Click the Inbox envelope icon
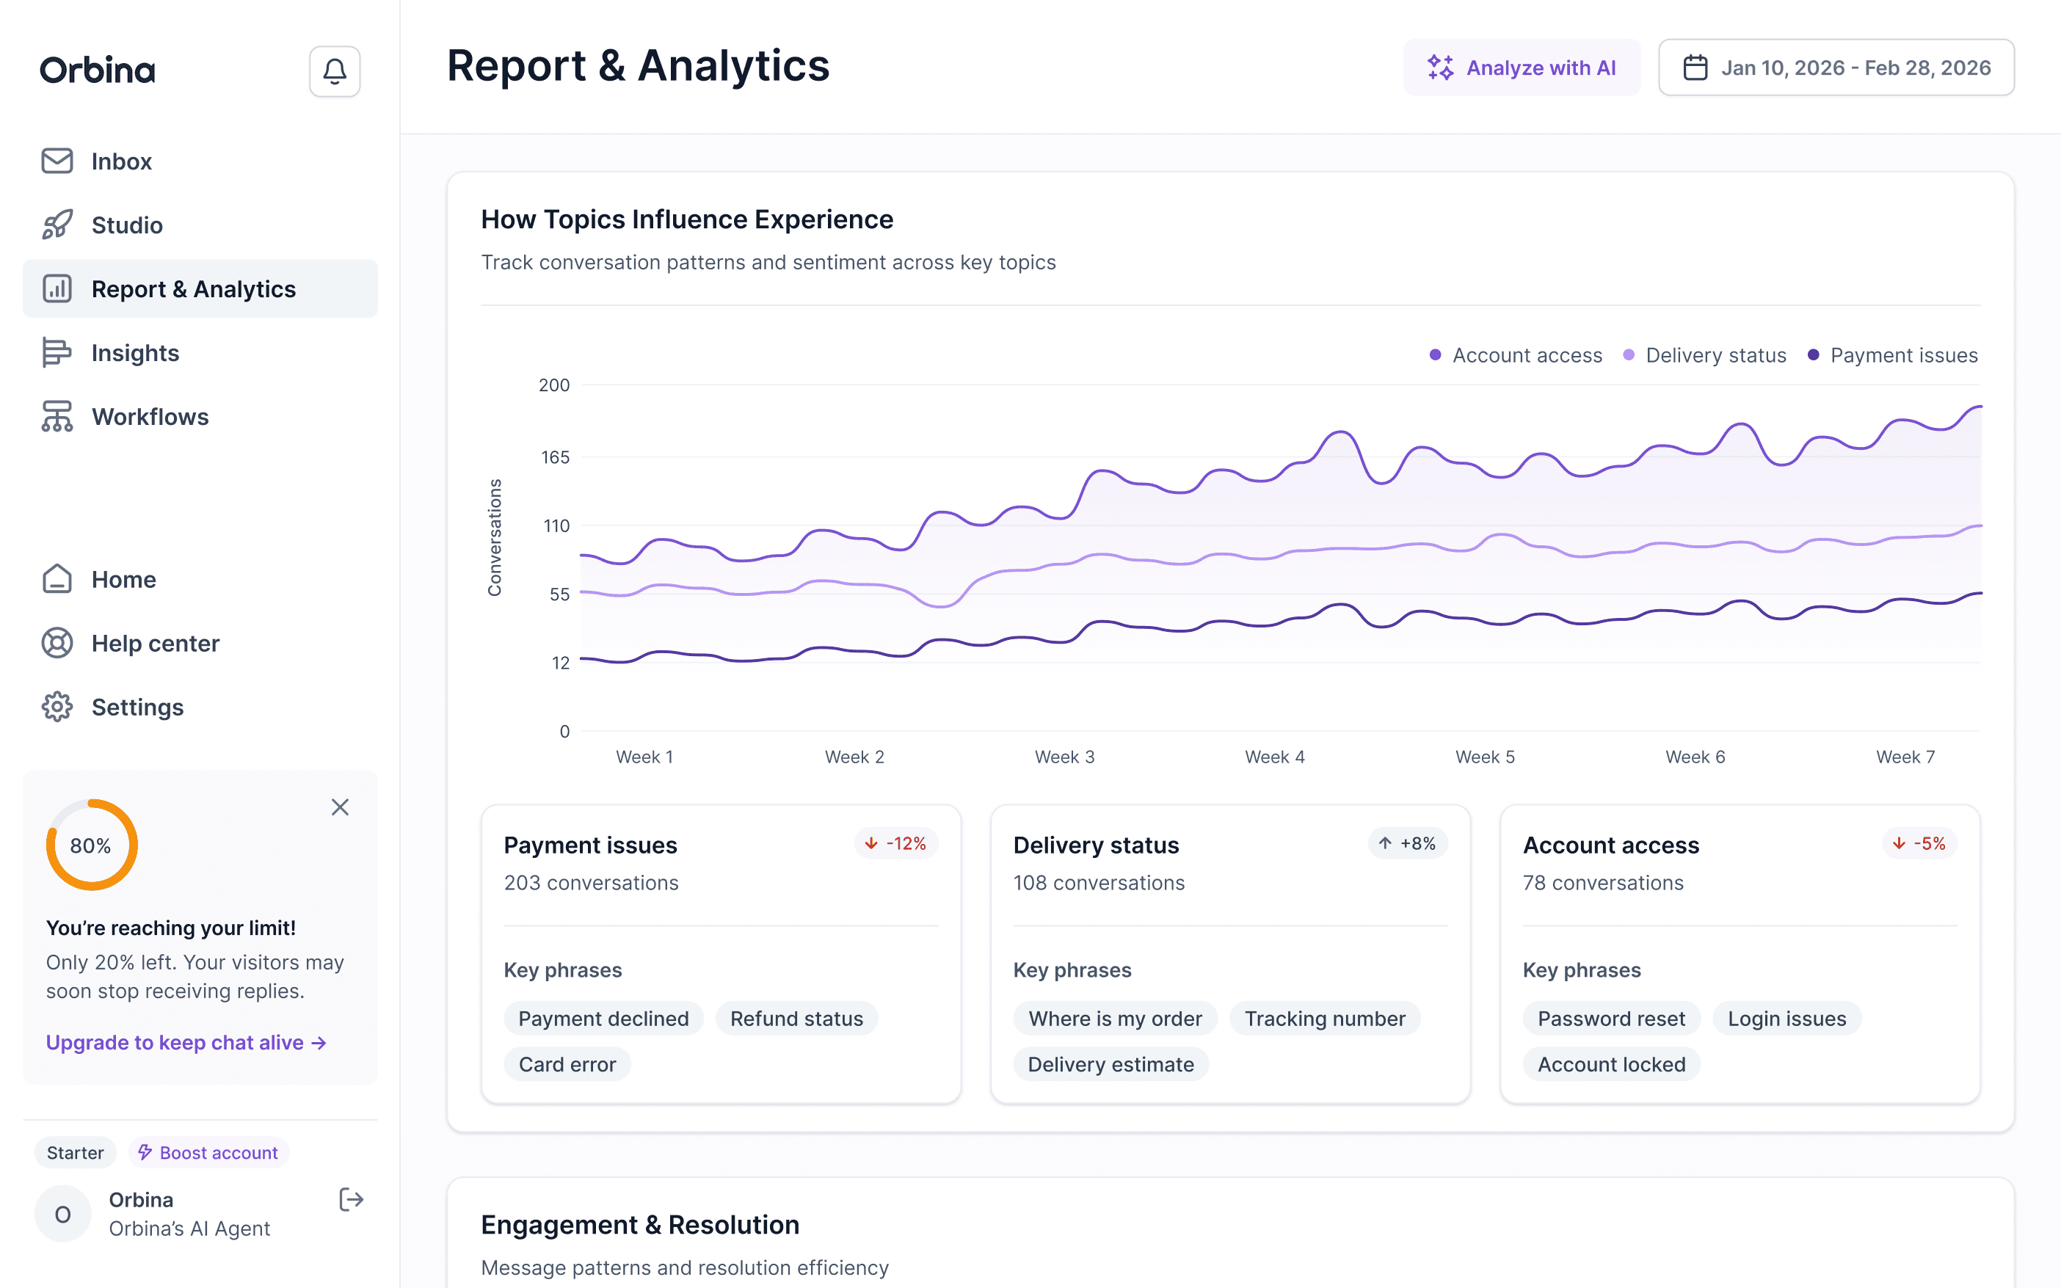 [57, 161]
